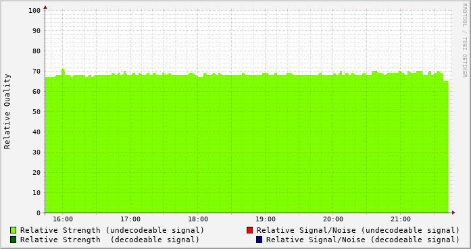Click the RRDTOOL / TOBI OETIKER watermark
The height and width of the screenshot is (249, 471).
pyautogui.click(x=464, y=40)
